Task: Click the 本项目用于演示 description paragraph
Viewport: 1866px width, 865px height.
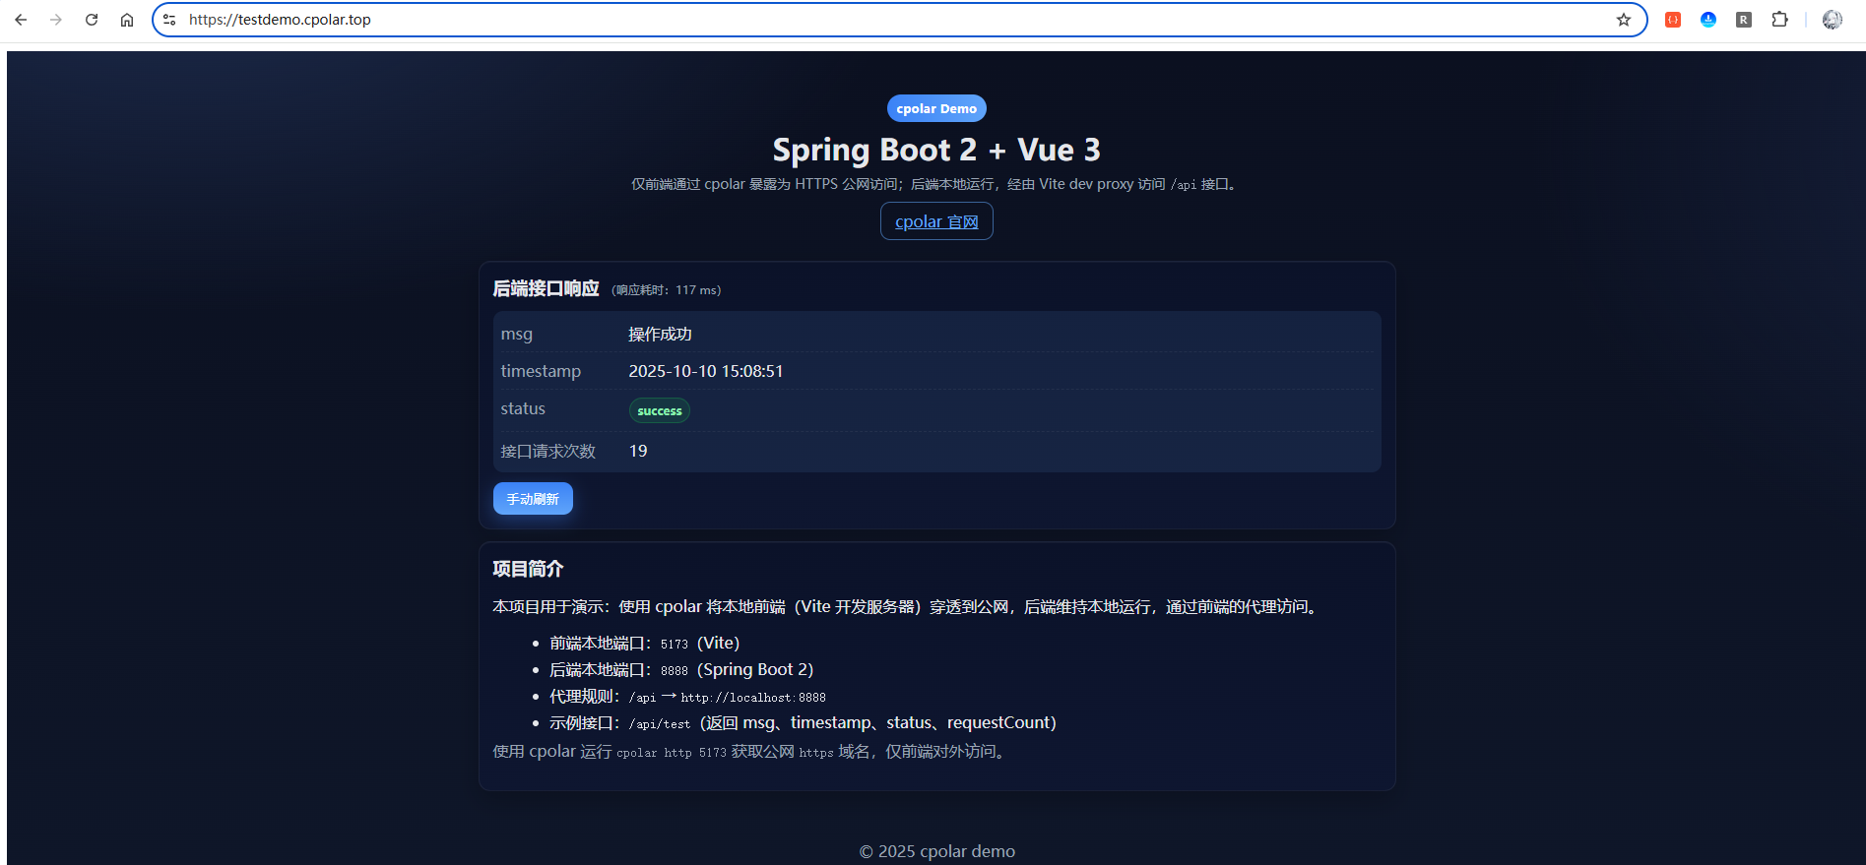Action: [x=906, y=607]
